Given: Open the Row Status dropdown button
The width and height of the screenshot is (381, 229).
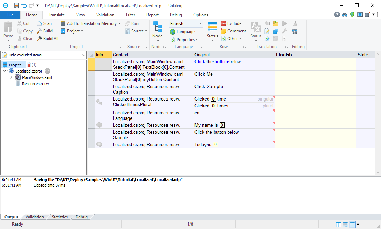Looking at the screenshot, I should point(212,31).
